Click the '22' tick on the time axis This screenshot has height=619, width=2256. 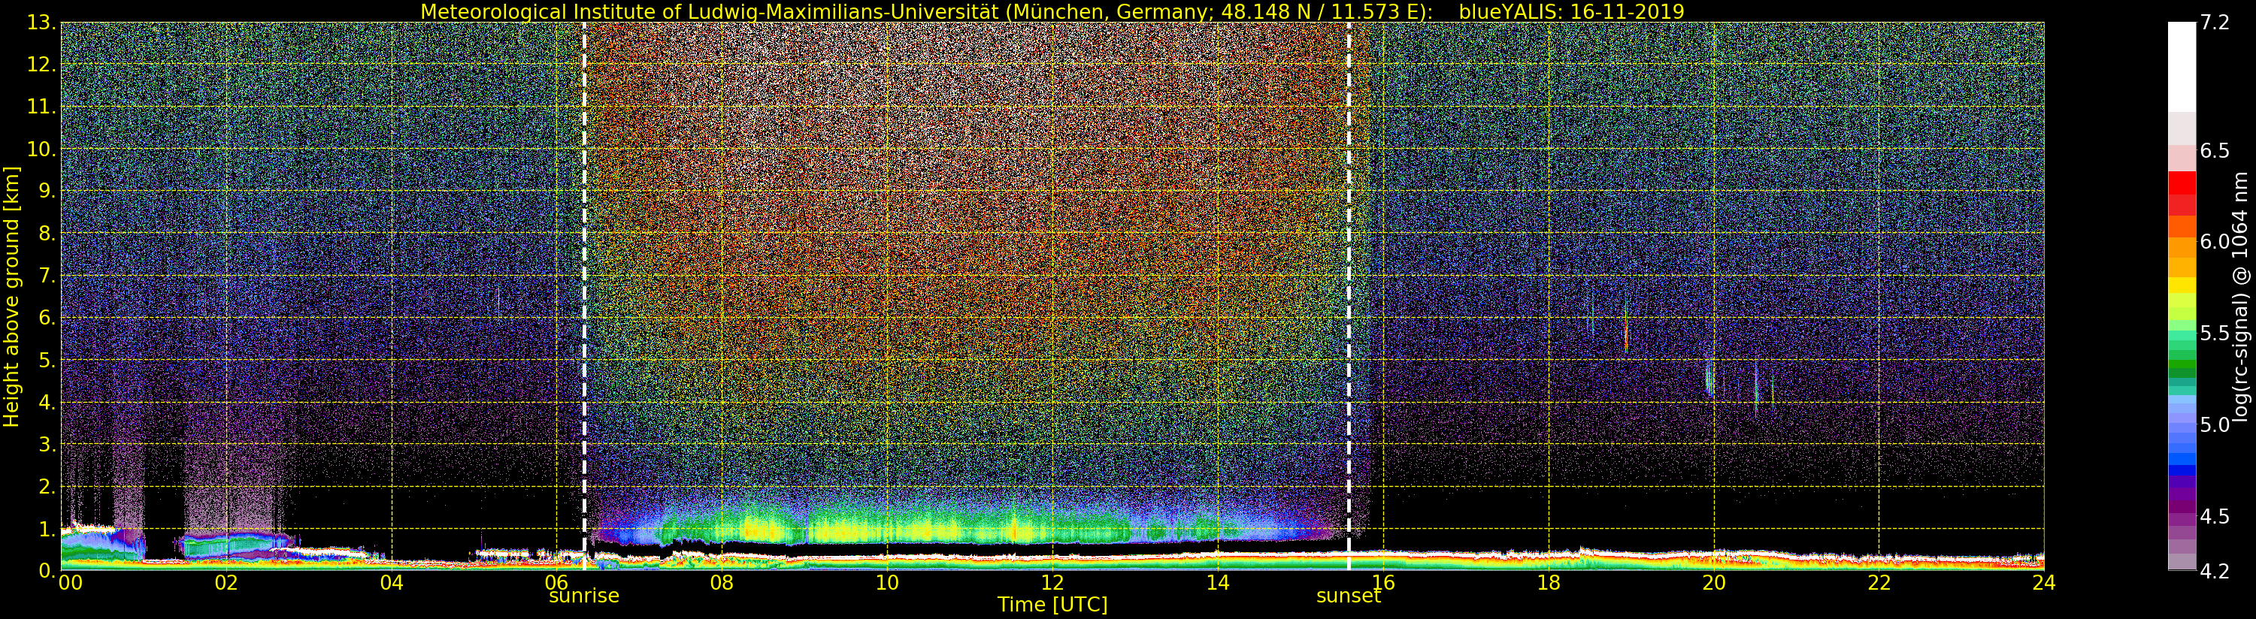click(x=1879, y=583)
